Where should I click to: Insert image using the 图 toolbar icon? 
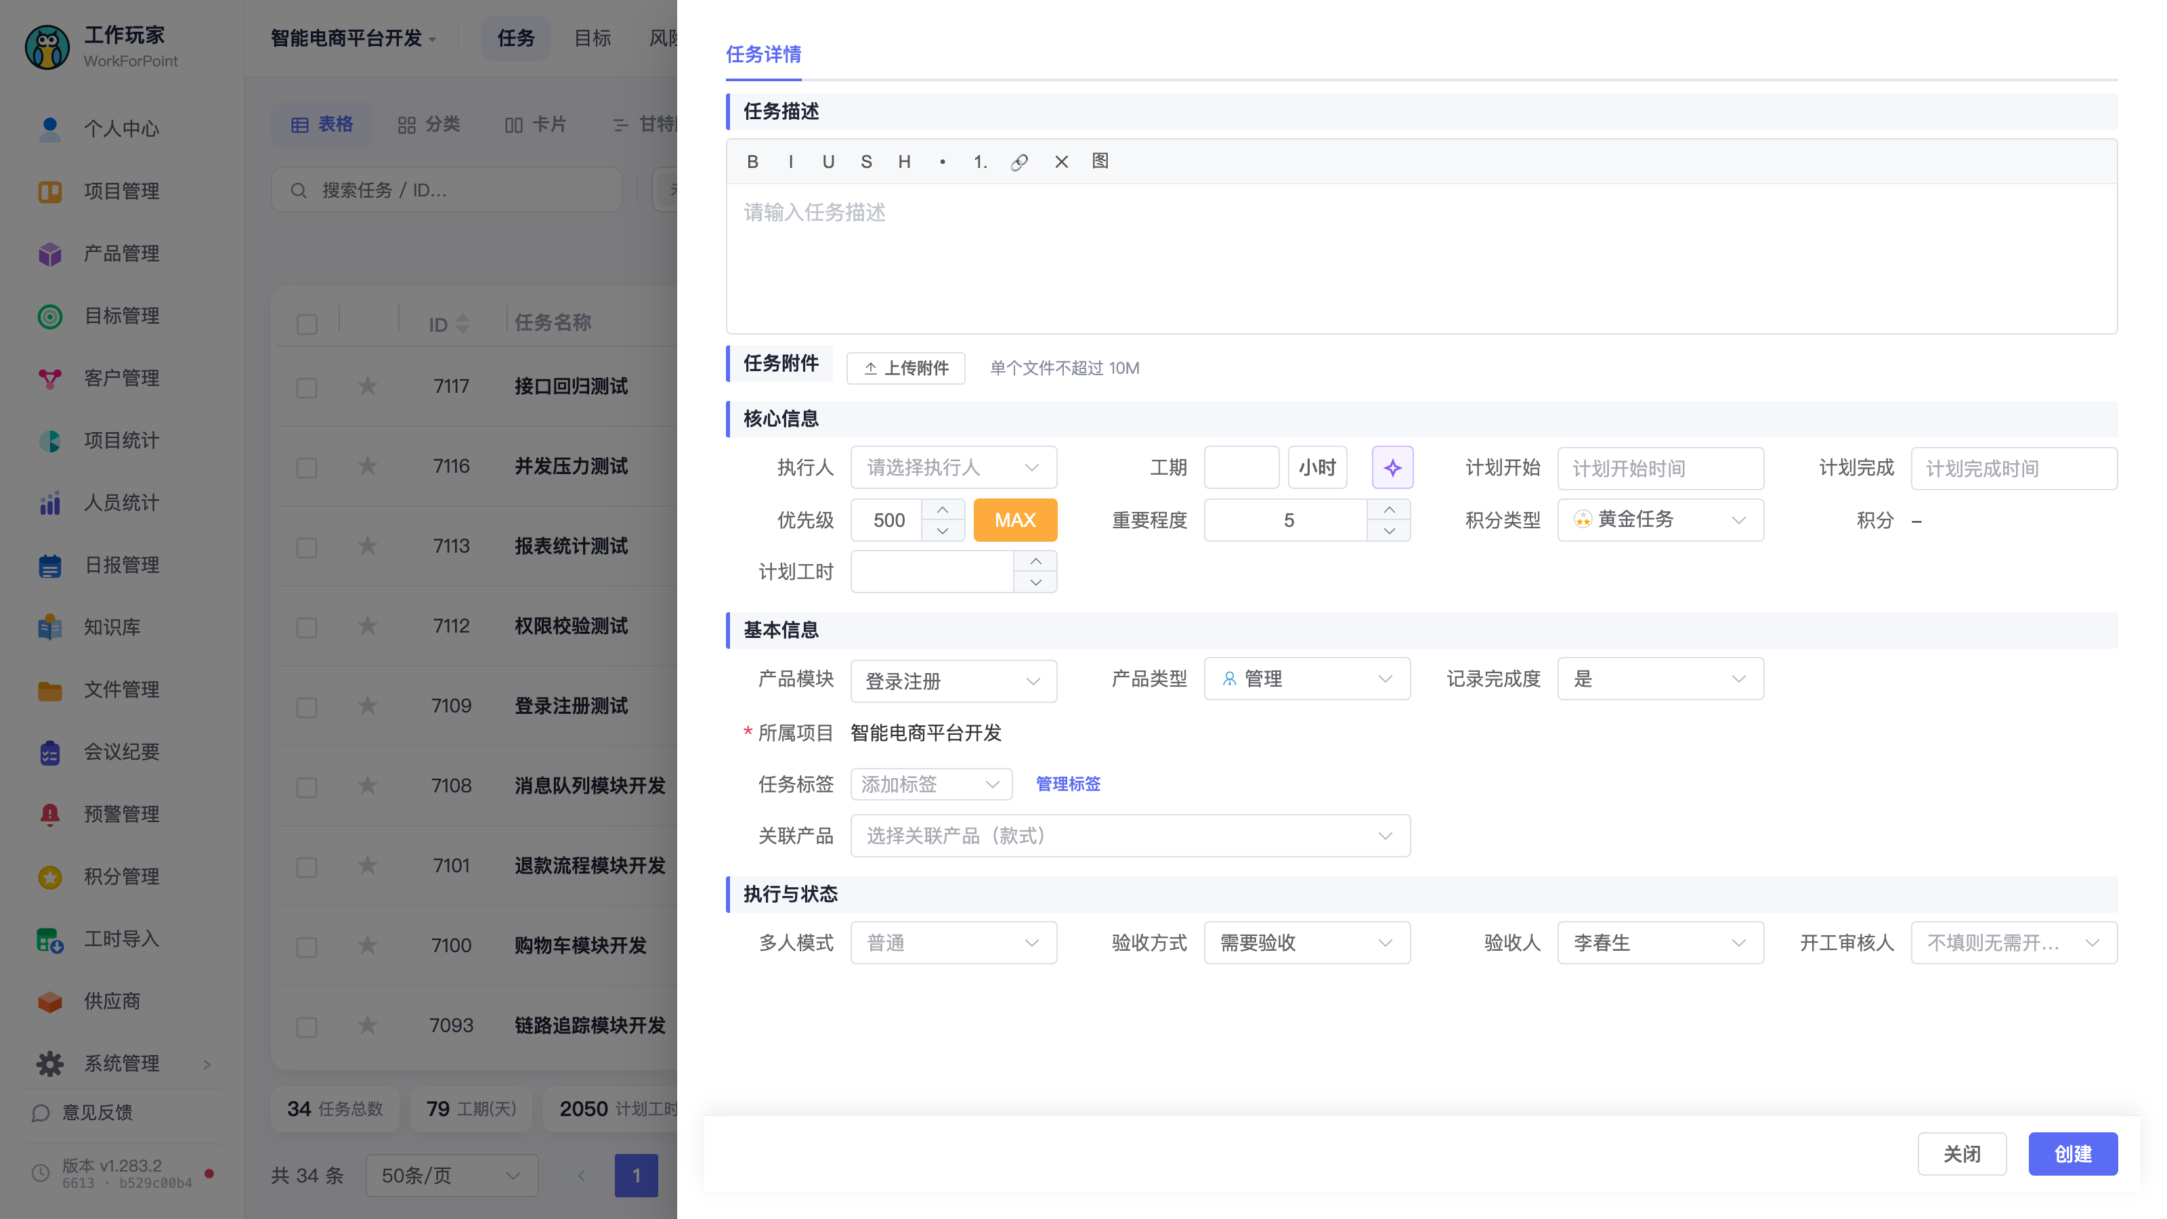coord(1100,162)
